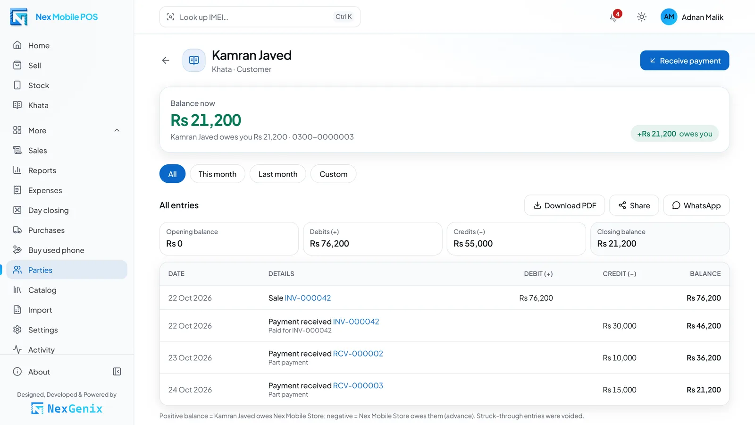Choose Custom date range filter
The image size is (755, 425).
tap(333, 174)
